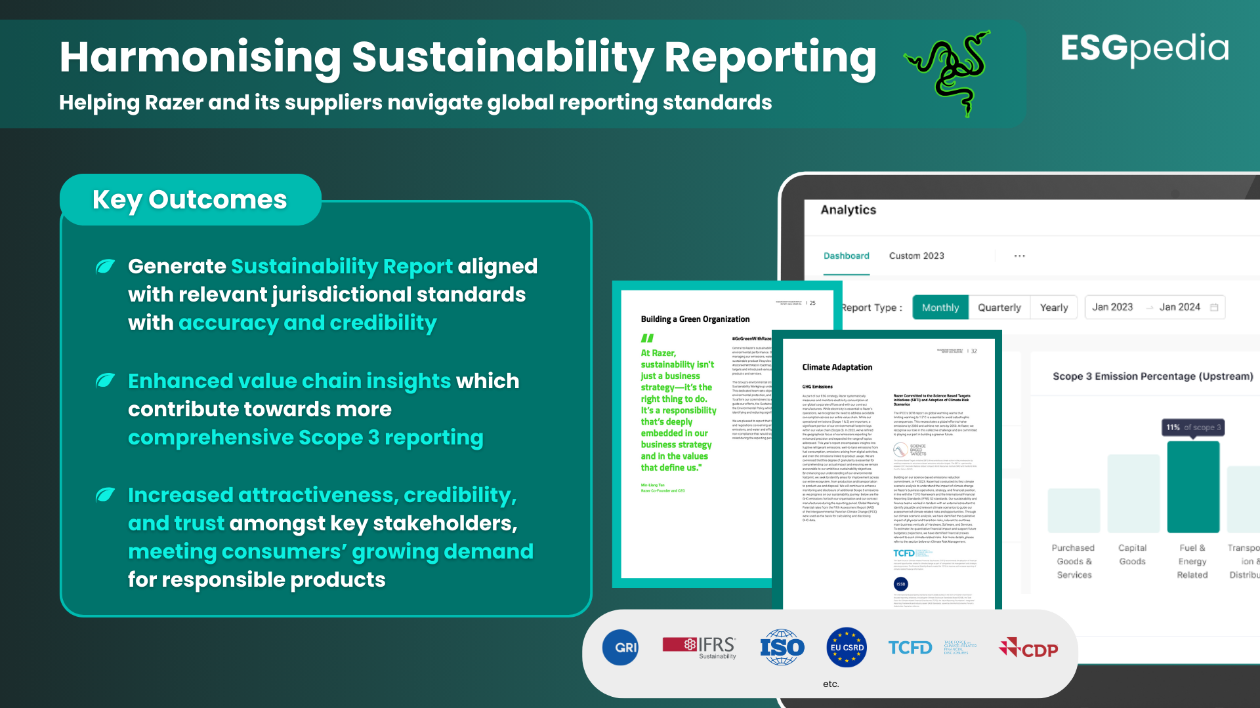The height and width of the screenshot is (708, 1260).
Task: Click the ISSB circle logo in report page
Action: 900,584
